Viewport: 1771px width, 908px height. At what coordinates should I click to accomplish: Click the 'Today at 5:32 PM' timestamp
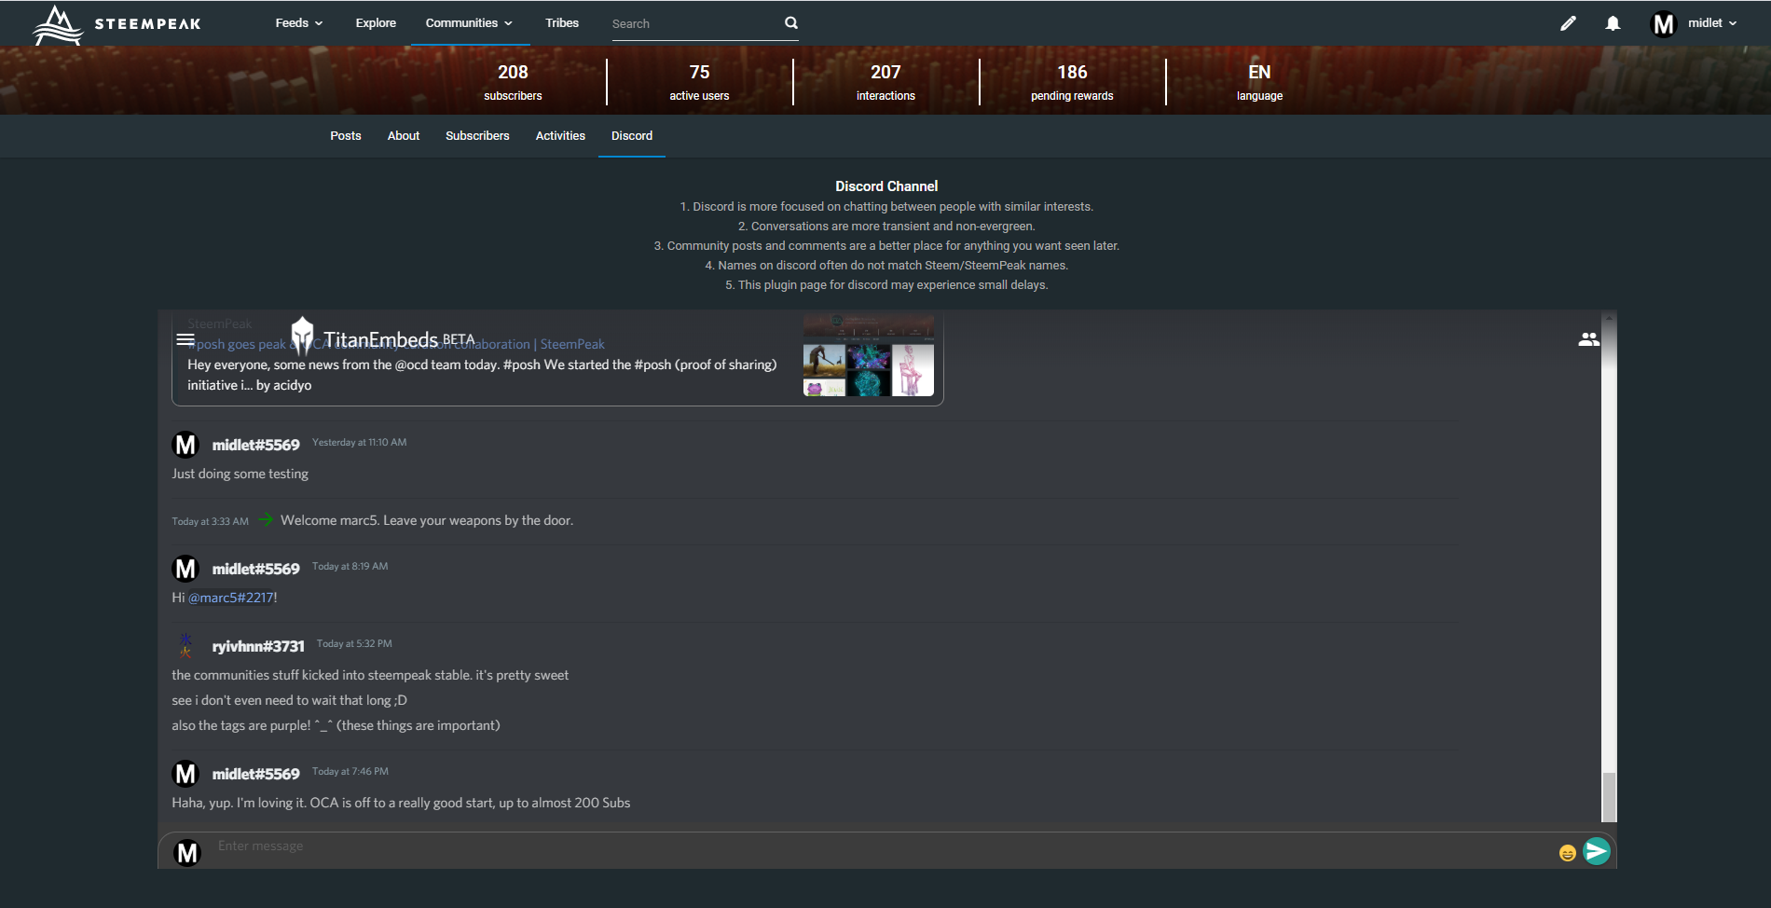coord(354,643)
